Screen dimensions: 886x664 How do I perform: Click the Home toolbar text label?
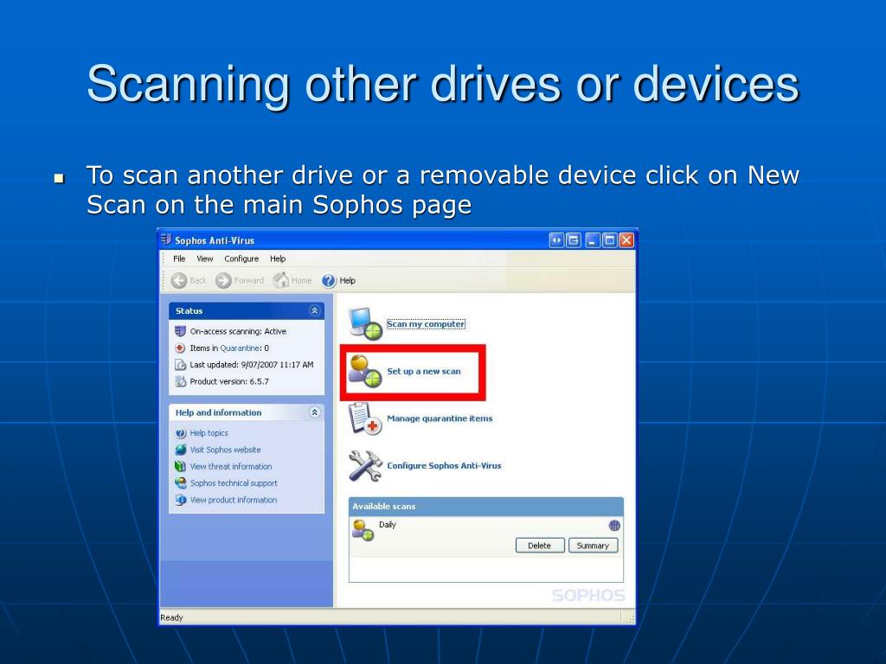point(302,281)
